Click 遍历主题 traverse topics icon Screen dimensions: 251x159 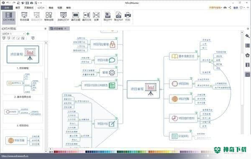pyautogui.click(x=76, y=17)
